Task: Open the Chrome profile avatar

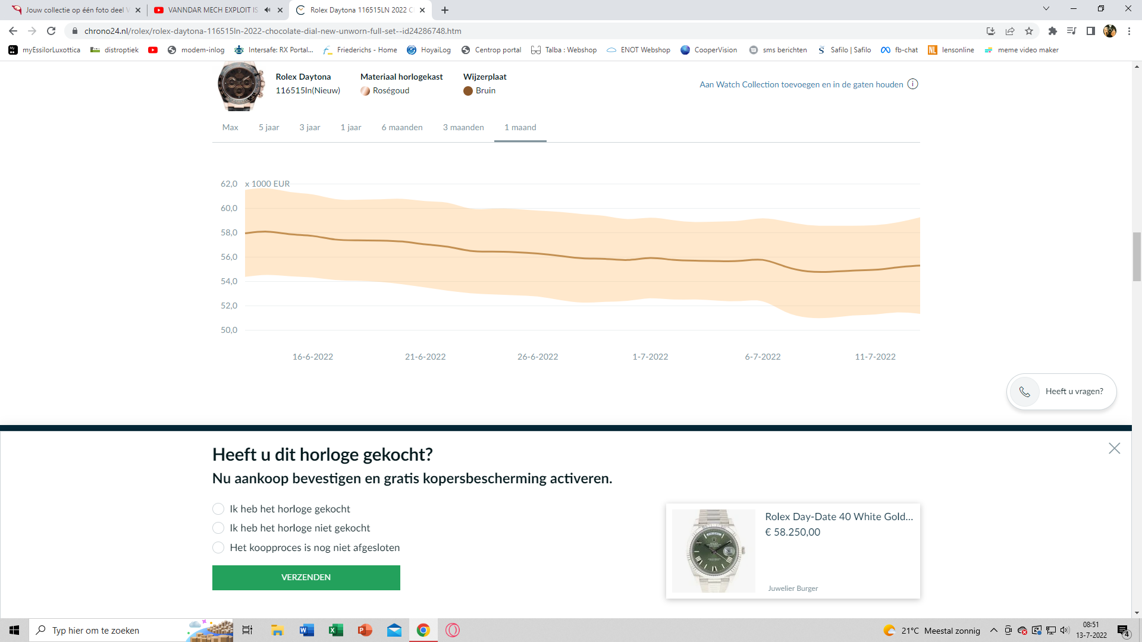Action: point(1110,31)
